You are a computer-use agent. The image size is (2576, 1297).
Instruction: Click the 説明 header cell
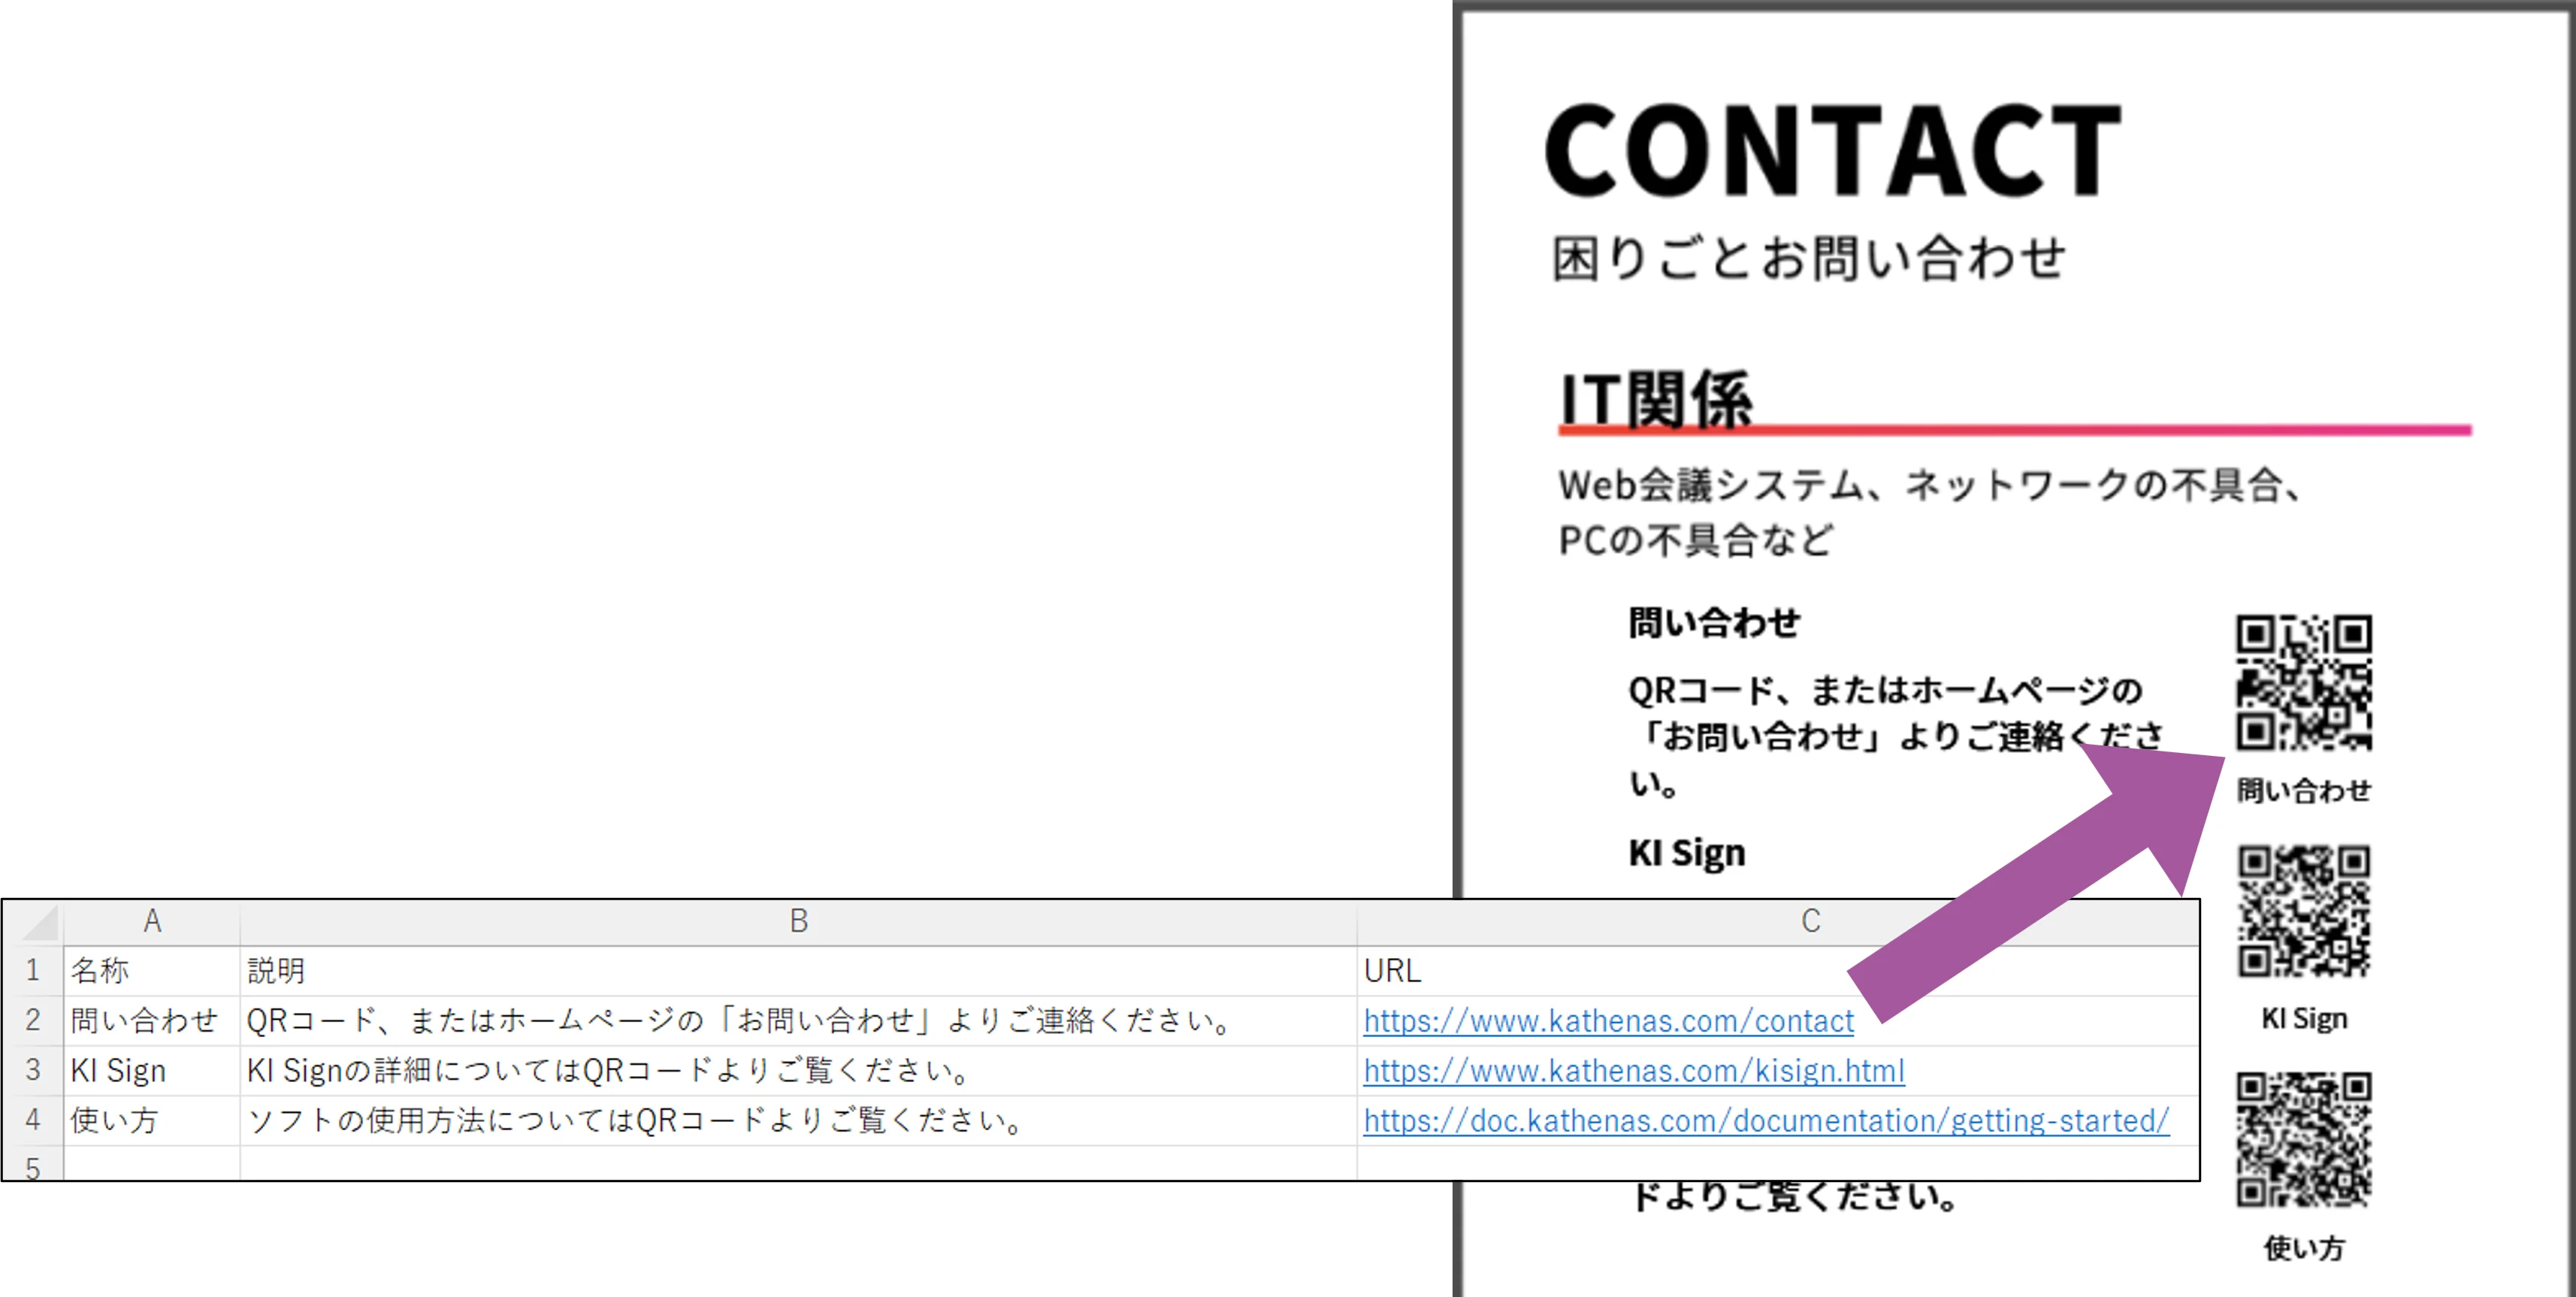coord(276,970)
